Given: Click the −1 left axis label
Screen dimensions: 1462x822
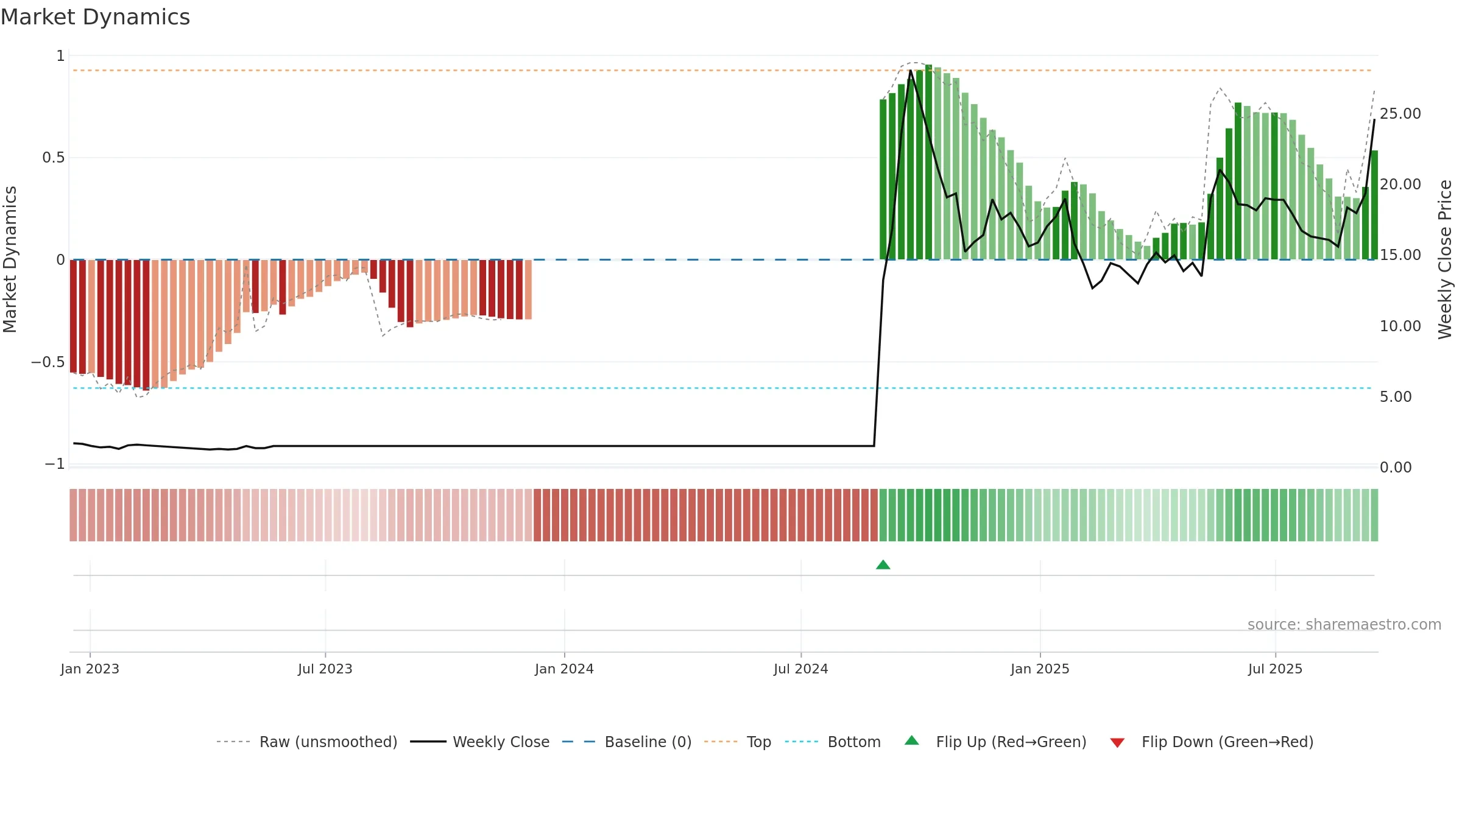Looking at the screenshot, I should coord(55,464).
